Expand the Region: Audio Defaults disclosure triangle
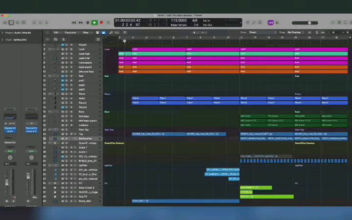The width and height of the screenshot is (352, 220). [2, 33]
